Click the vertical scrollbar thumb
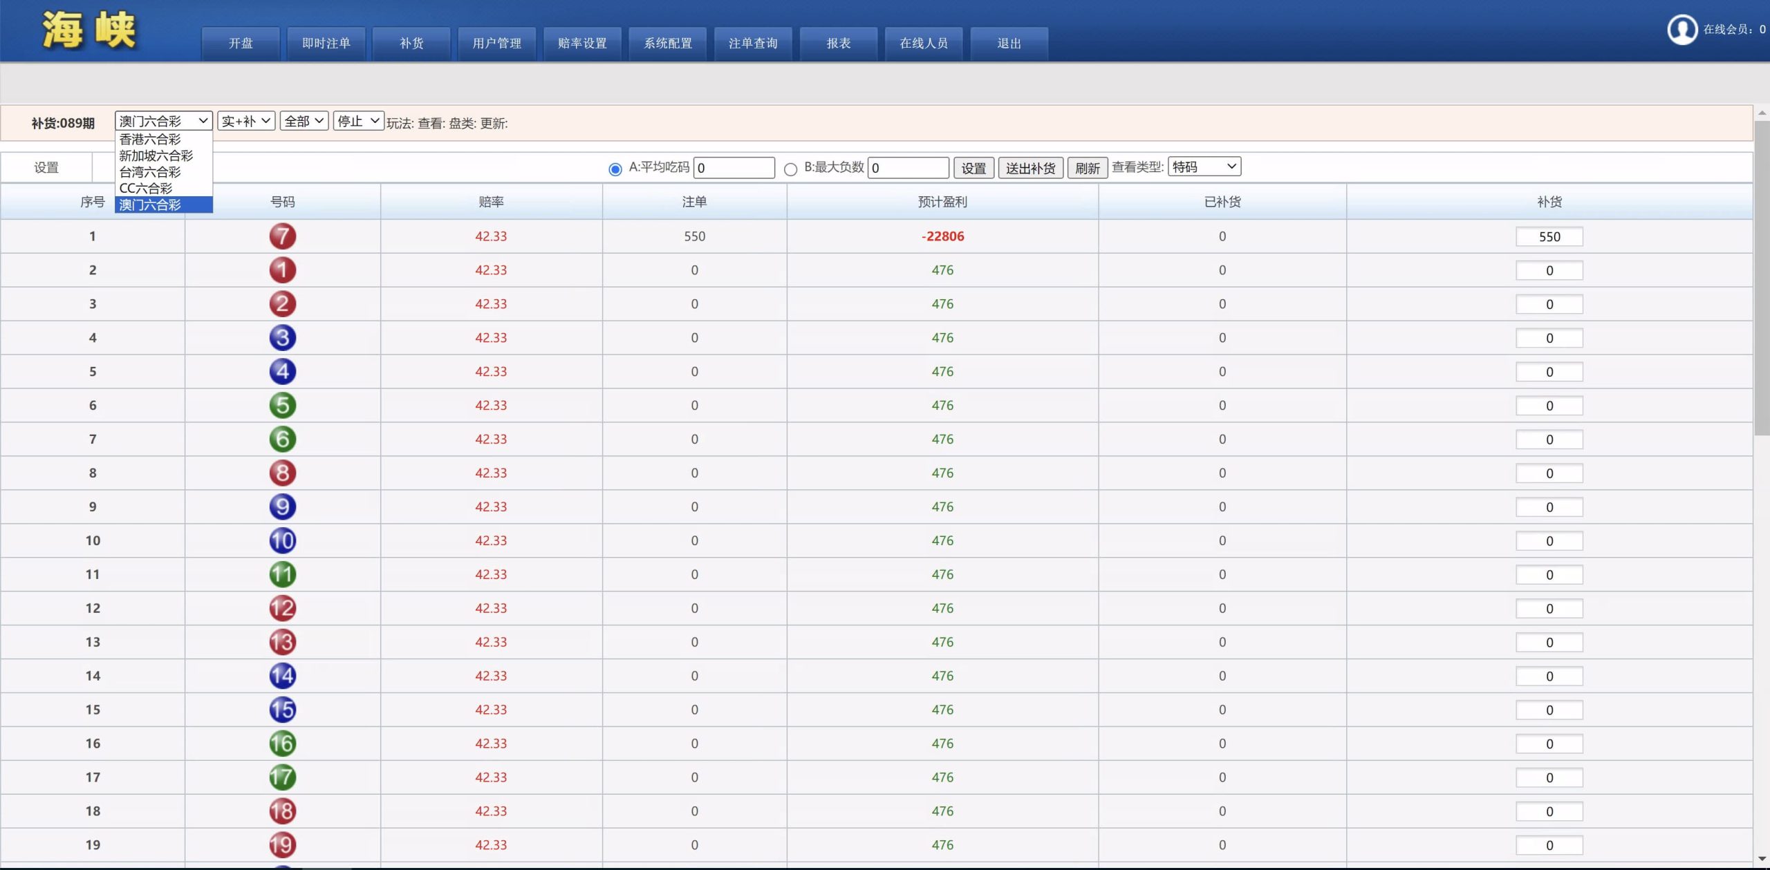The width and height of the screenshot is (1770, 870). click(x=1761, y=276)
